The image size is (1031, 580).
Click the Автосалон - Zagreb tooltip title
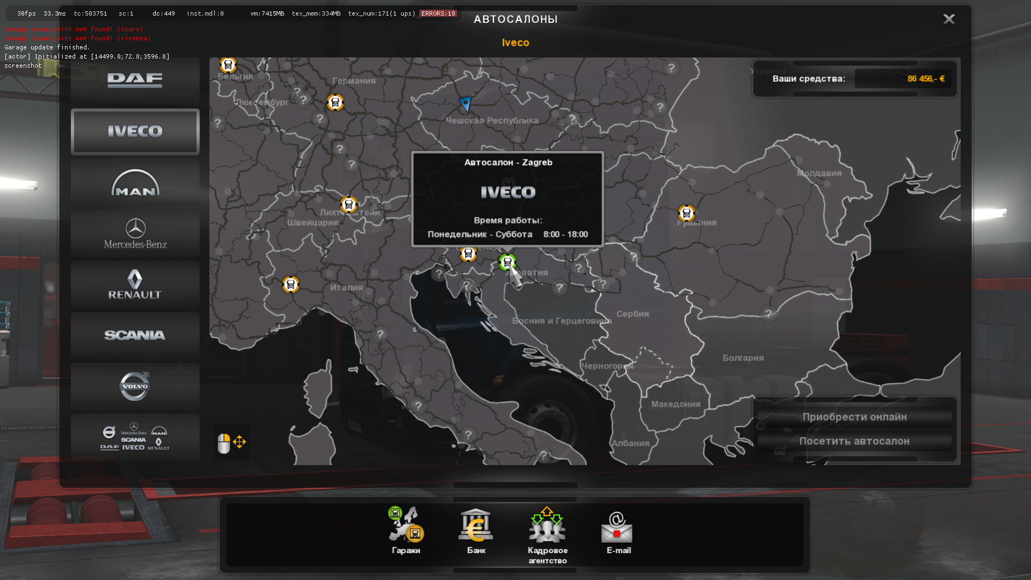click(508, 163)
